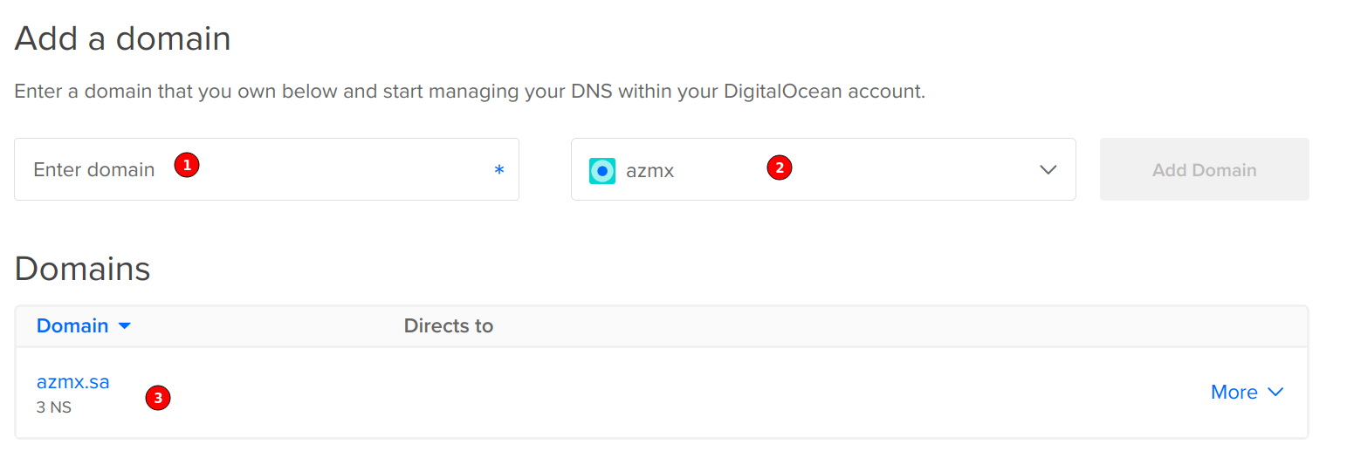Click the red marker numbered 3
Image resolution: width=1347 pixels, height=465 pixels.
coord(157,398)
